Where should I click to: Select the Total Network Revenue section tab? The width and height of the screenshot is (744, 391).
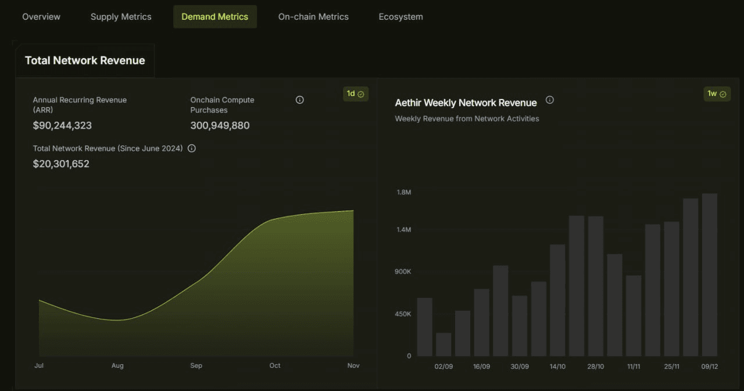point(85,61)
